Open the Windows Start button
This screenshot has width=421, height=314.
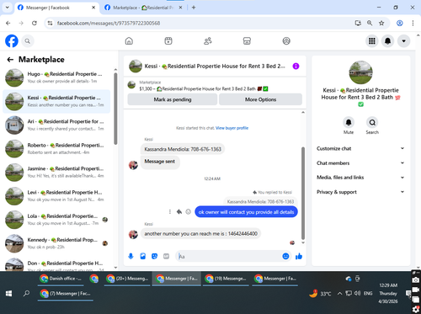coord(8,294)
